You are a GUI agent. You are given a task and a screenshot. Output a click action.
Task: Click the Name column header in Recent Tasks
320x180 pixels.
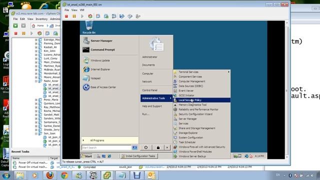pos(30,158)
